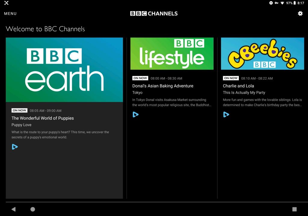Viewport: 308px width, 216px height.
Task: Click the 08:05 AM - 09:00 AM time
Action: pyautogui.click(x=46, y=110)
